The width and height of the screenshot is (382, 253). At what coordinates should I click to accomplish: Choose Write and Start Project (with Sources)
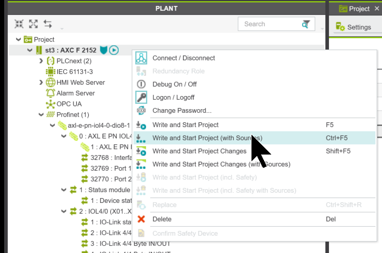pos(207,138)
